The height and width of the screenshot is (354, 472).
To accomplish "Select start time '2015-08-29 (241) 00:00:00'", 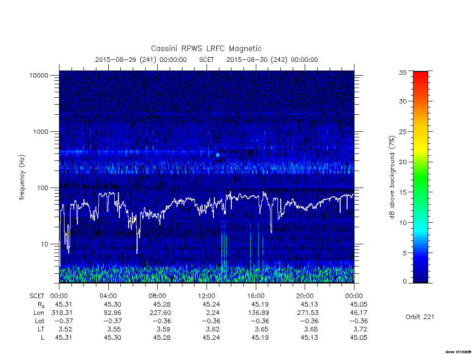I will click(141, 59).
